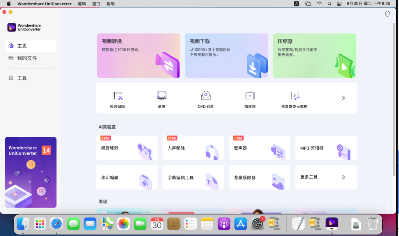Expand more tools with double-chevron in toolbar row
The width and height of the screenshot is (399, 236).
pos(343,98)
